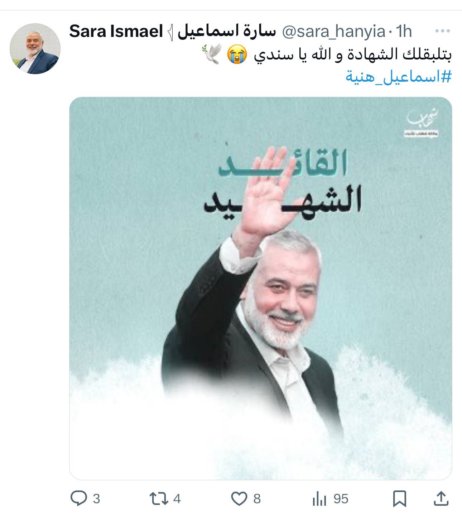Click the reply count number 3

[96, 498]
